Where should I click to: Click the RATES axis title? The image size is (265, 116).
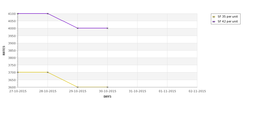[x=4, y=51]
